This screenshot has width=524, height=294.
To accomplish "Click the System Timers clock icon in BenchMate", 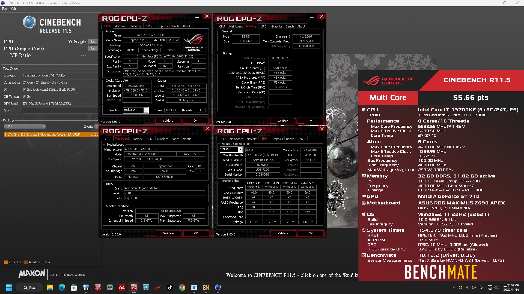I will [364, 230].
